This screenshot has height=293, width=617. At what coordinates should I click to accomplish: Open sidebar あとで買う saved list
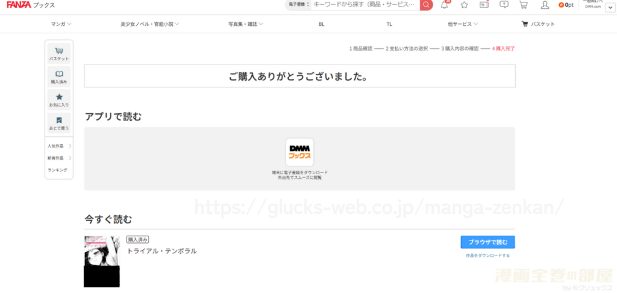[x=59, y=124]
